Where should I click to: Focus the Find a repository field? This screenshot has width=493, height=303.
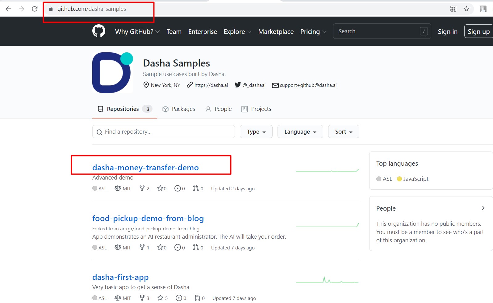(164, 132)
